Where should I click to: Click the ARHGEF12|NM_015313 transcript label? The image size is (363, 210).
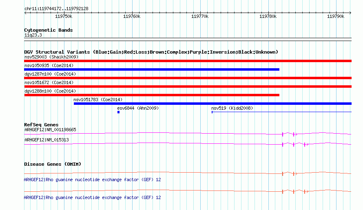coord(46,140)
